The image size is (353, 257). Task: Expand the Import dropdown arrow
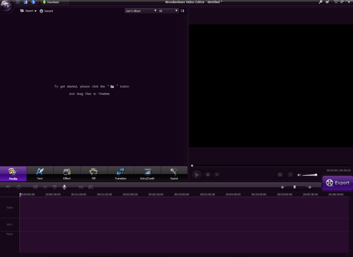point(35,11)
